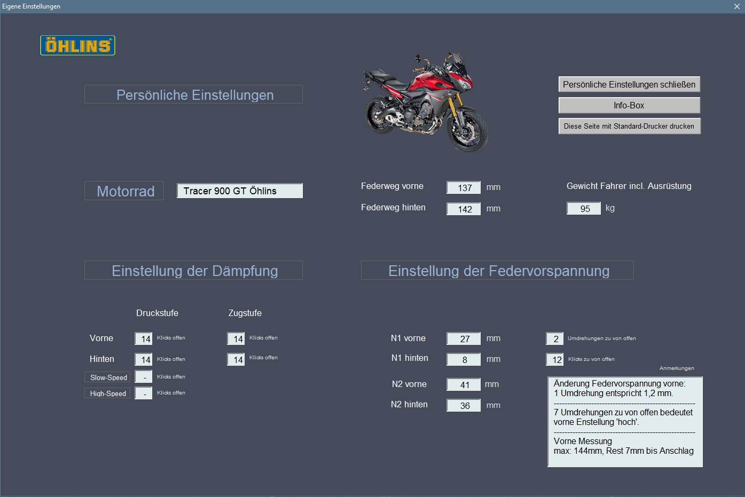745x497 pixels.
Task: Print page with 'Diese Seite mit Standard-Drucker drucken'
Action: coord(629,127)
